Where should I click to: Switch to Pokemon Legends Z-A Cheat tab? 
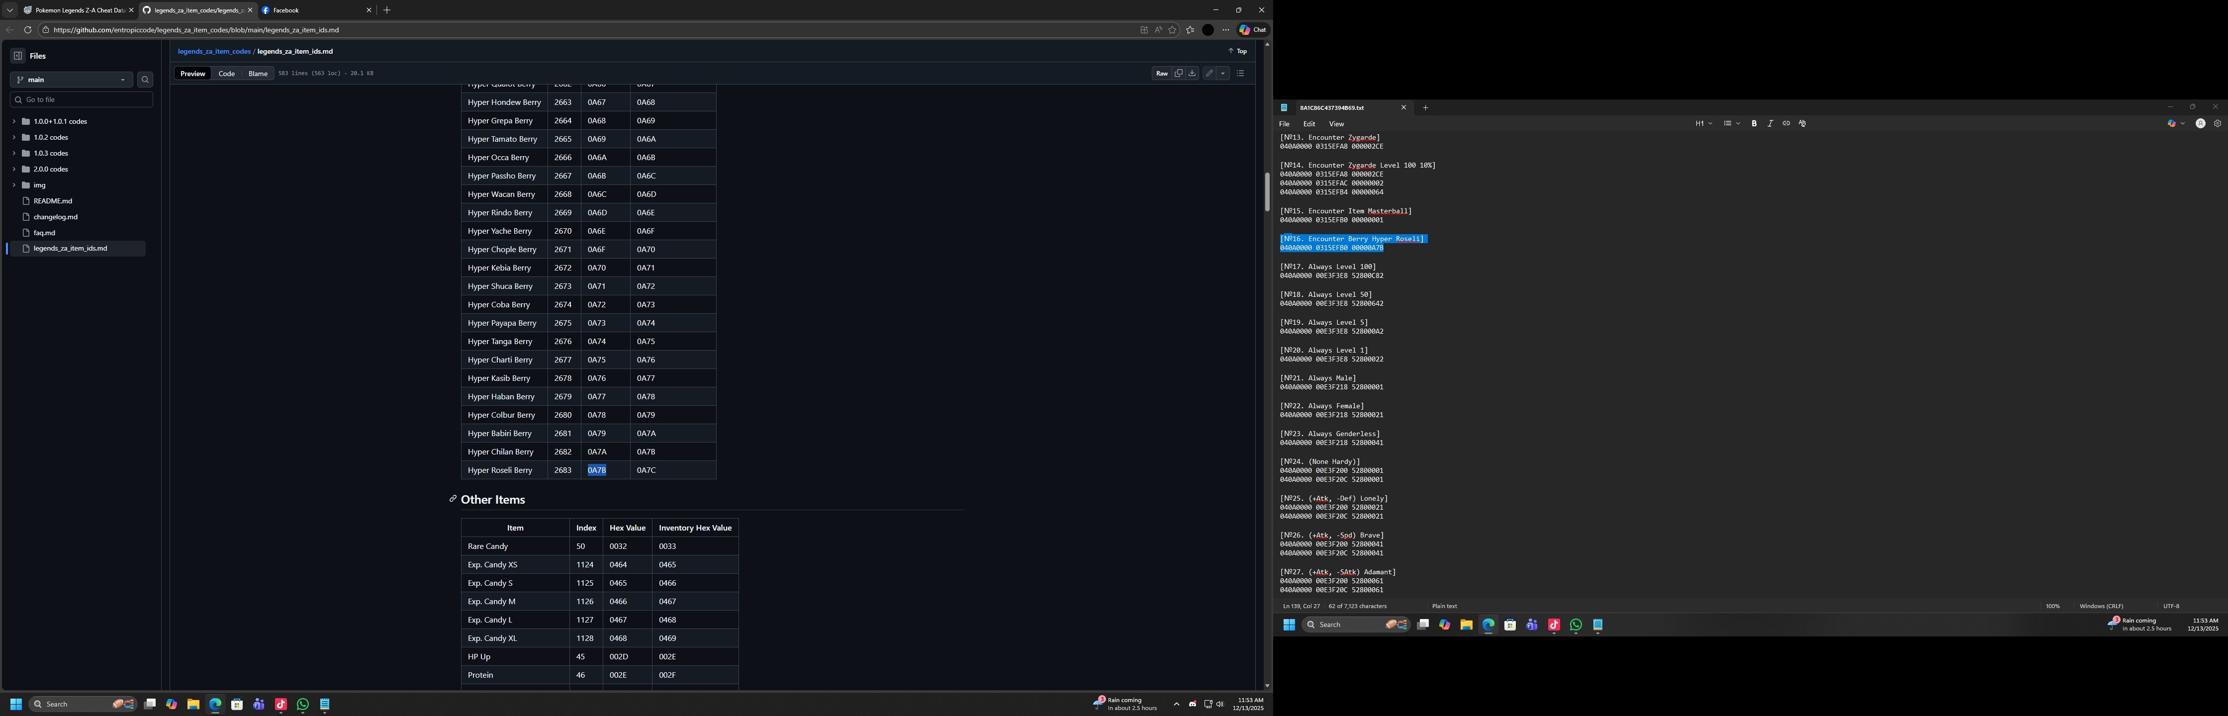click(x=79, y=10)
